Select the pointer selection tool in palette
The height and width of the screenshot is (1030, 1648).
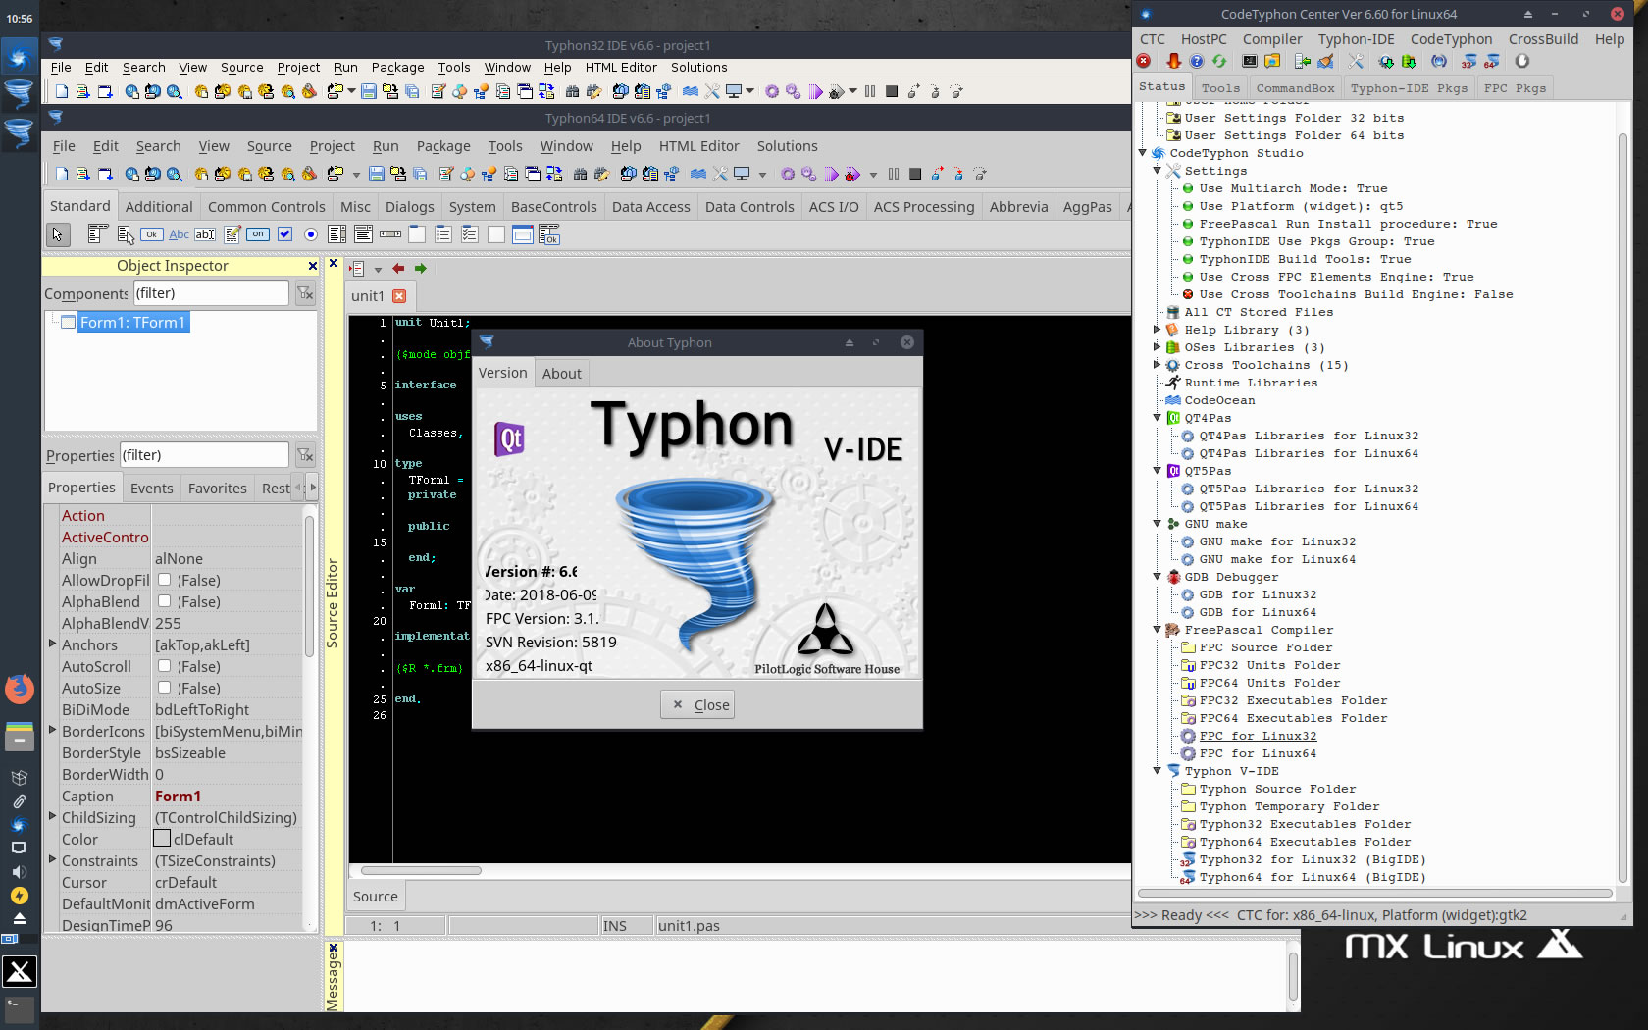pos(58,234)
